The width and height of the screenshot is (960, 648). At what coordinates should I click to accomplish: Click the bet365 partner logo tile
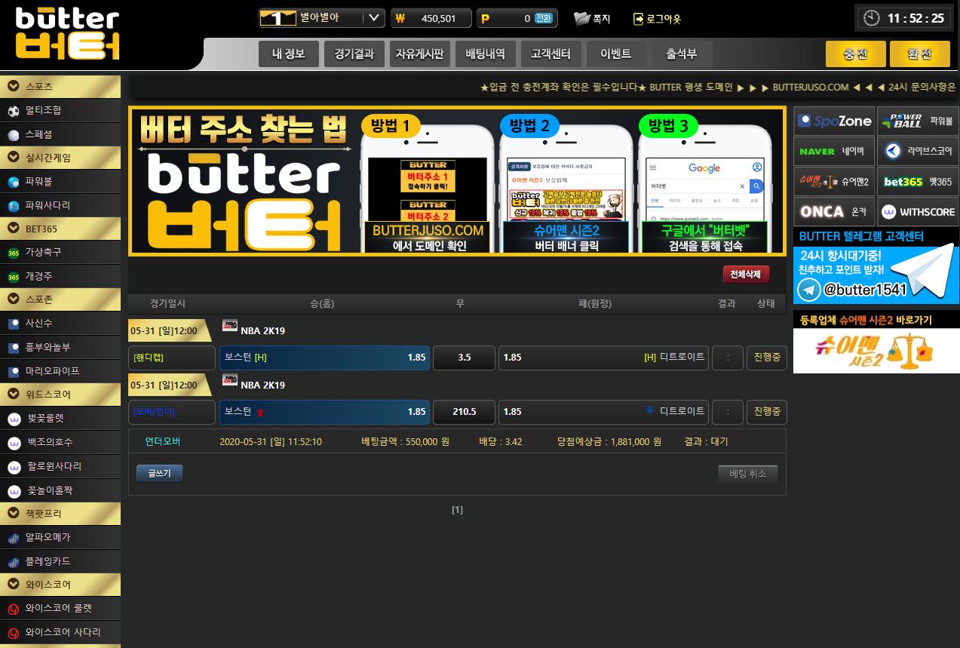click(918, 181)
